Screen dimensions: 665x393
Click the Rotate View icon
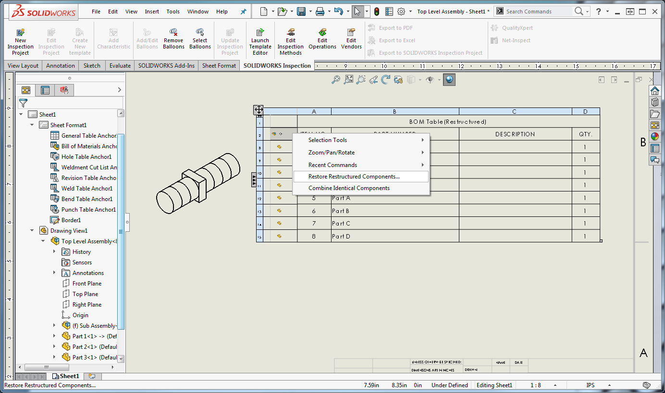385,80
